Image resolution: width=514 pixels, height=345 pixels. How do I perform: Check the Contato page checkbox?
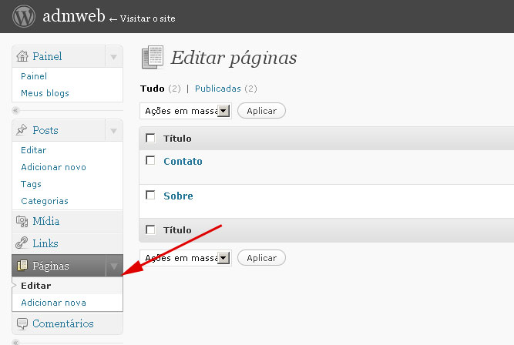[x=150, y=160]
